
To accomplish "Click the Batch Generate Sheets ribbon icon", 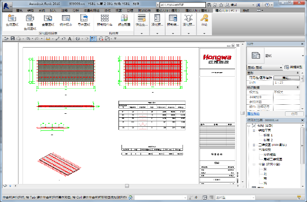I will (x=30, y=18).
